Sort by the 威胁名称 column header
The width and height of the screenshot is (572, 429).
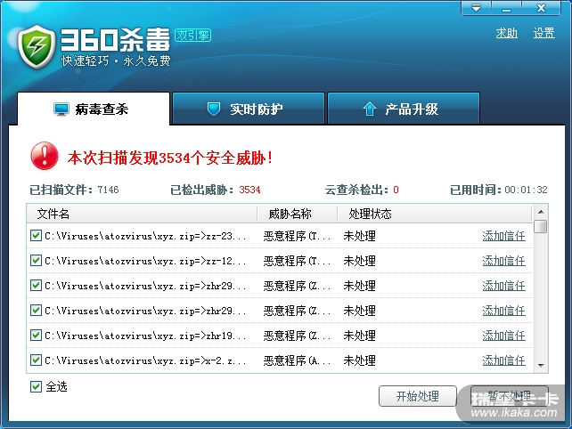tap(298, 214)
